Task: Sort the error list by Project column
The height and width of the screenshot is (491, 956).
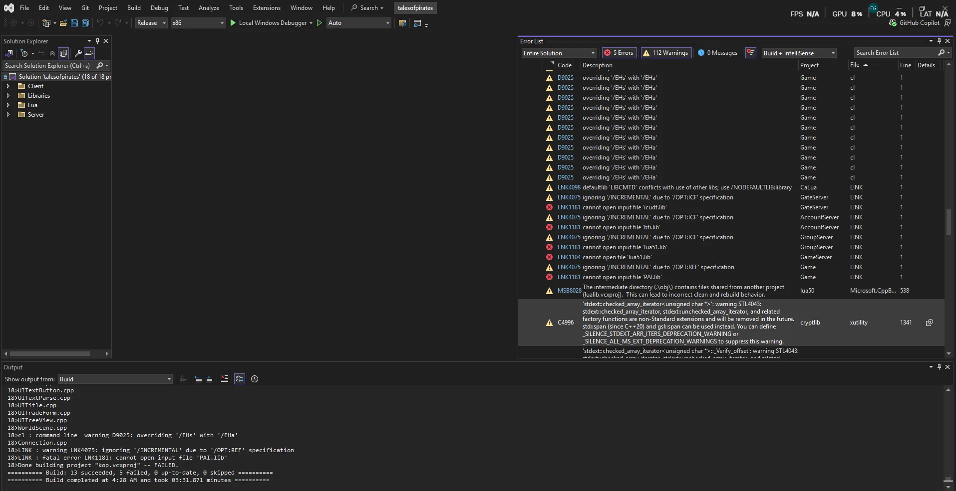Action: pyautogui.click(x=809, y=65)
